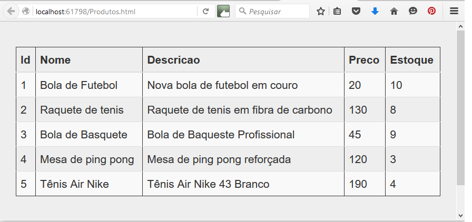Reload the page with the refresh icon
The height and width of the screenshot is (222, 472).
[205, 12]
